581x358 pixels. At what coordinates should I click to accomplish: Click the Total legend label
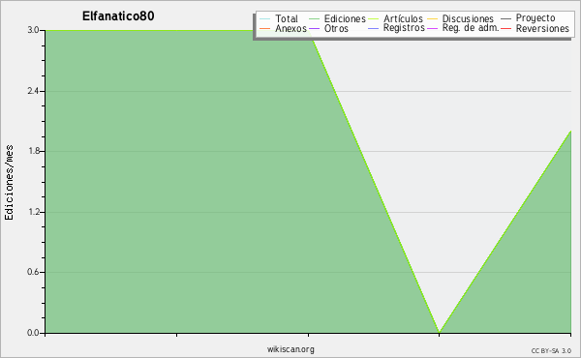(287, 18)
